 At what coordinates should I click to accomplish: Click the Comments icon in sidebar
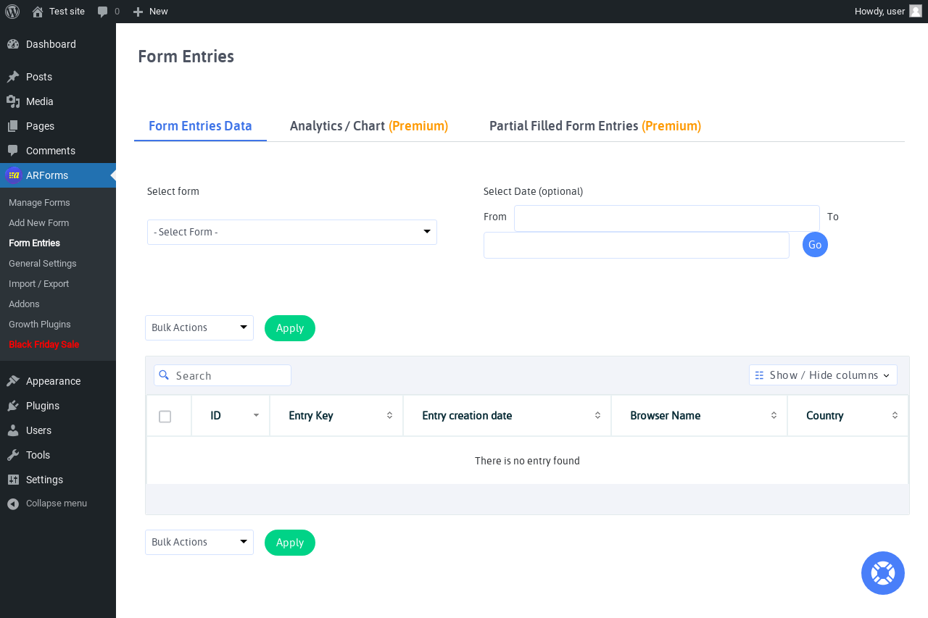coord(13,151)
